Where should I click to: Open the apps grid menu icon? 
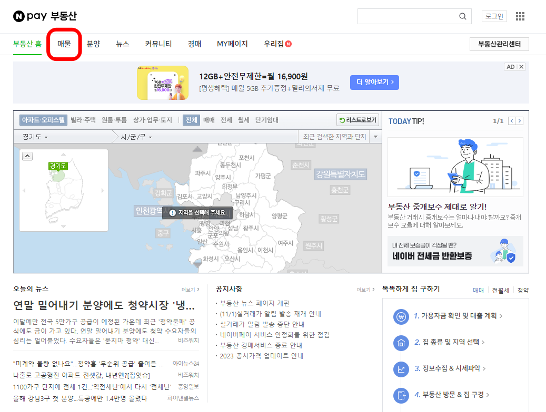tap(520, 16)
